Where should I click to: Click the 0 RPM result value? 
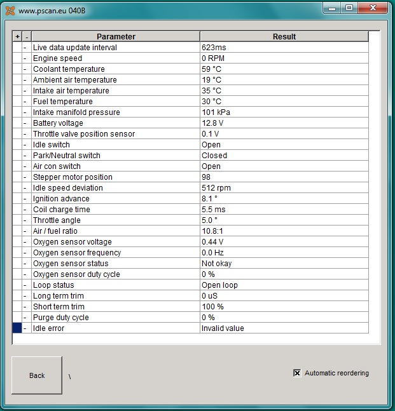(284, 58)
